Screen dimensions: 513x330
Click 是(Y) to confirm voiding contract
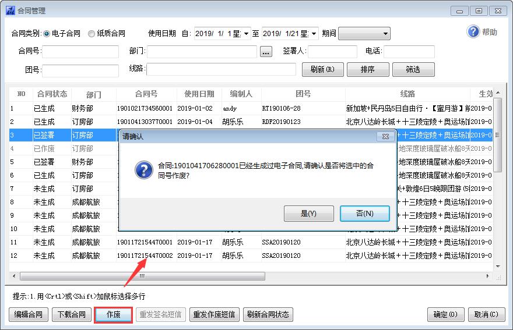(308, 214)
